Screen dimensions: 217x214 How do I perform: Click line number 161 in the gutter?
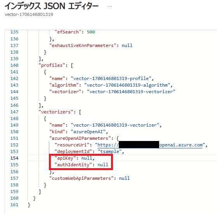[14, 205]
